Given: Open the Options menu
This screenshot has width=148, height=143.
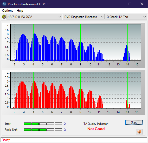Looking at the screenshot, I should [8, 11].
